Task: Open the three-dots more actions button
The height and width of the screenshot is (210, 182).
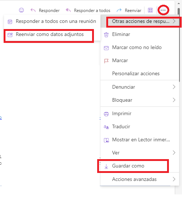Action: coord(163,10)
